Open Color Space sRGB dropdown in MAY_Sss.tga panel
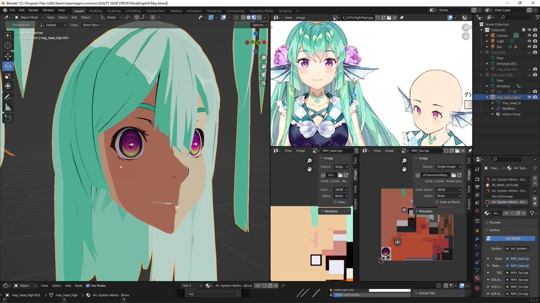Image resolution: width=540 pixels, height=303 pixels. point(449,190)
